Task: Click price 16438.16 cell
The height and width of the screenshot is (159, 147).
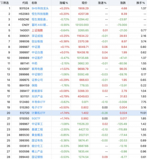Action: pyautogui.click(x=83, y=52)
